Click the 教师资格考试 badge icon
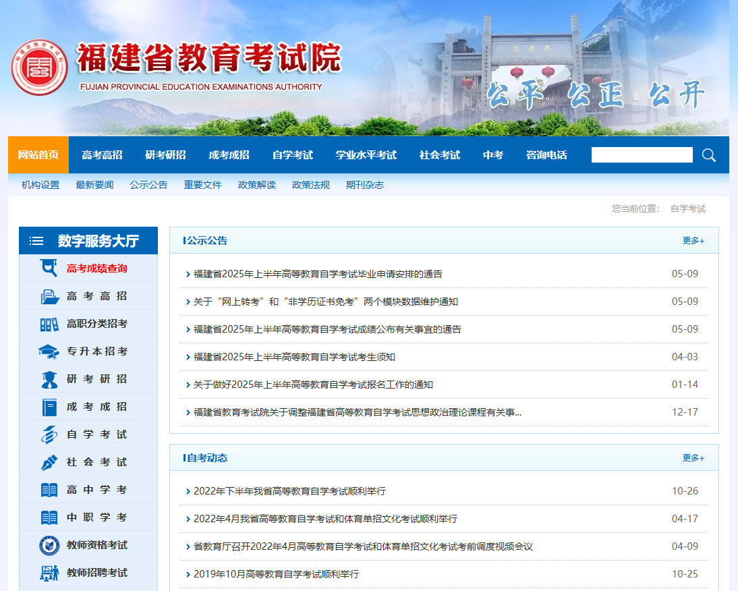Image resolution: width=738 pixels, height=591 pixels. pos(49,545)
